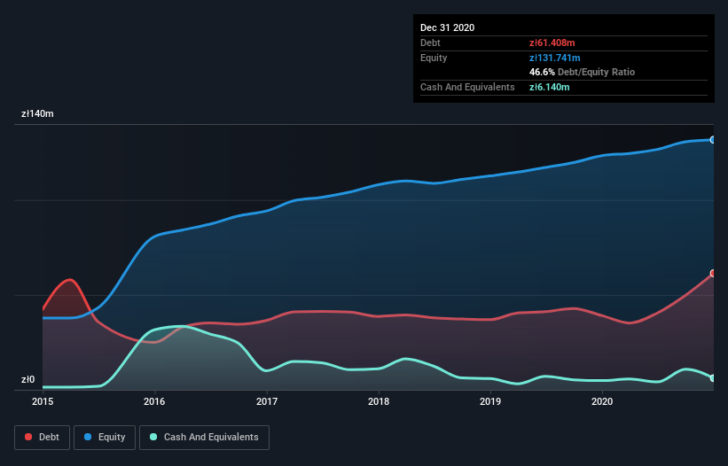
Task: Click the blue Equity legend dot
Action: 88,437
